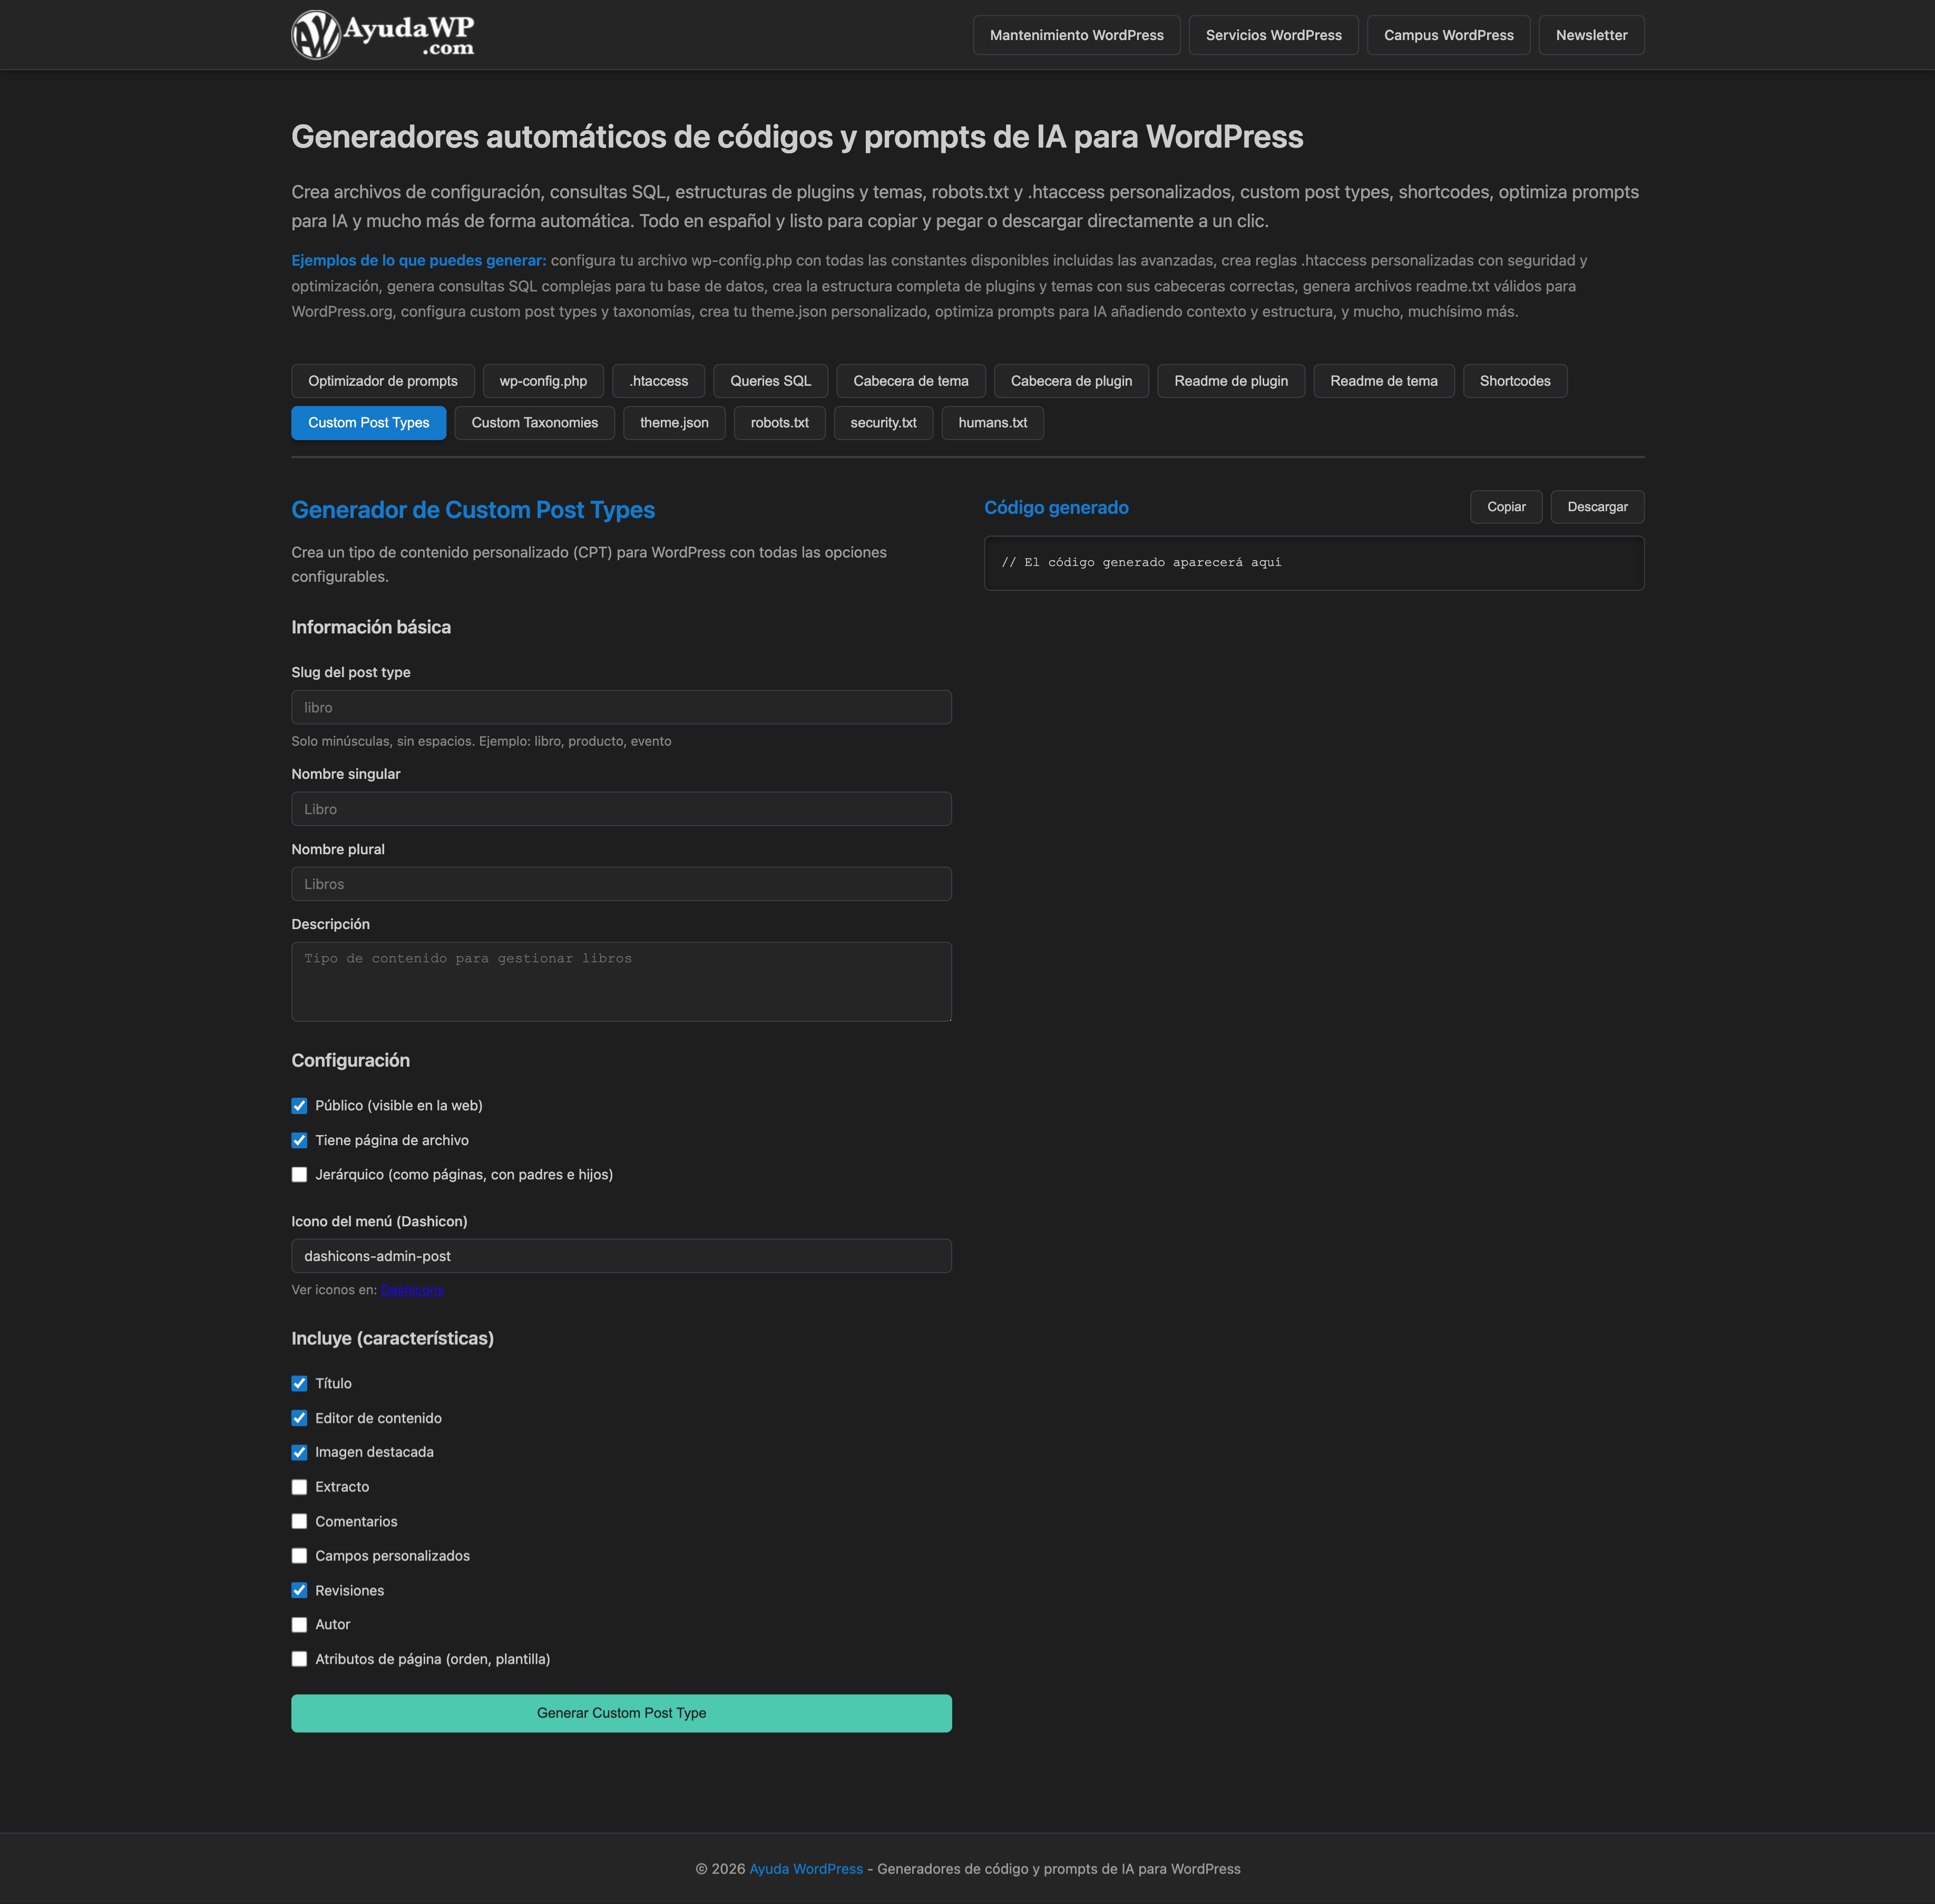
Task: Switch to the wp-config.php tab
Action: pyautogui.click(x=543, y=381)
